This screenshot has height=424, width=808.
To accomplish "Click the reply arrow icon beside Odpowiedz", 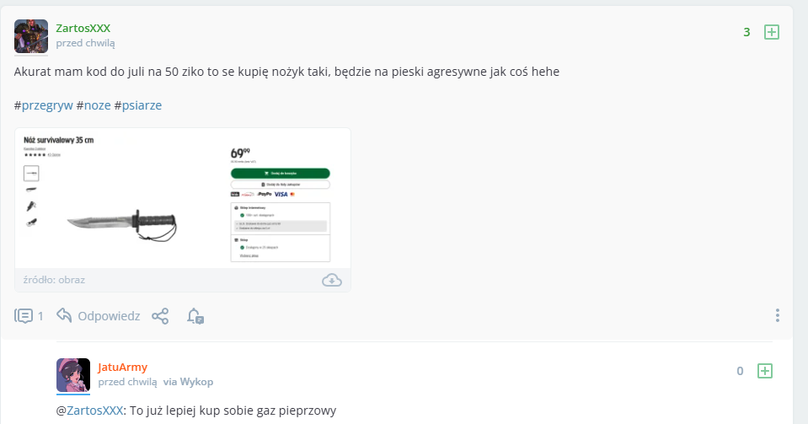I will 64,315.
